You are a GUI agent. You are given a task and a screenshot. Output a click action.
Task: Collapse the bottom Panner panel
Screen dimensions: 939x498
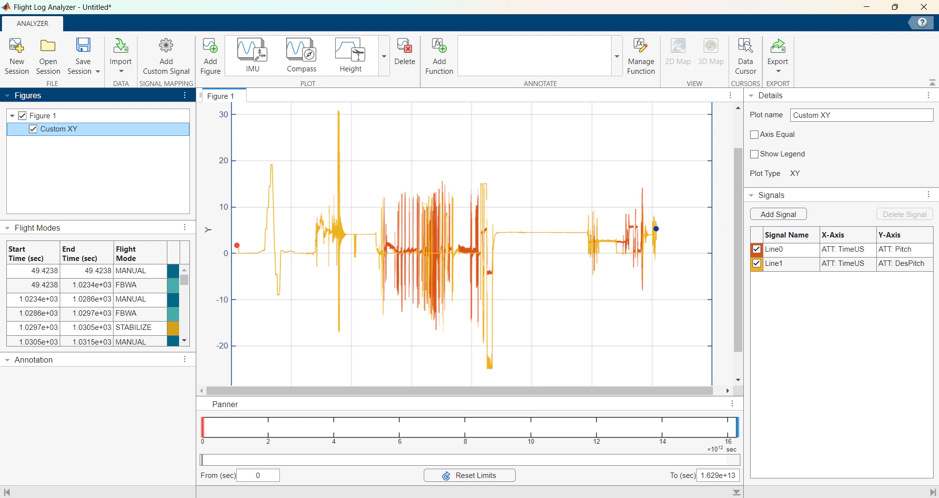coord(736,492)
